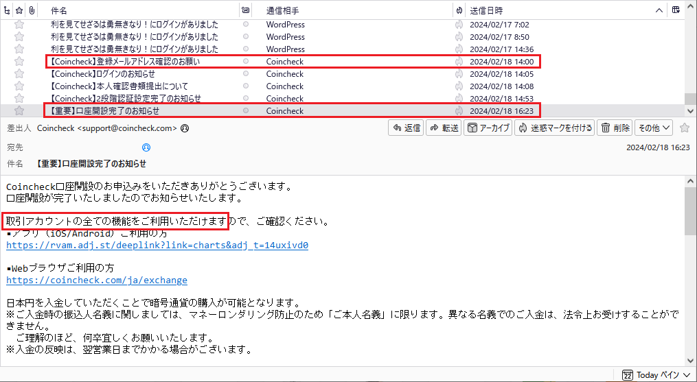Click the contact icon beside support@coincheck.com
This screenshot has width=697, height=382.
pos(185,128)
